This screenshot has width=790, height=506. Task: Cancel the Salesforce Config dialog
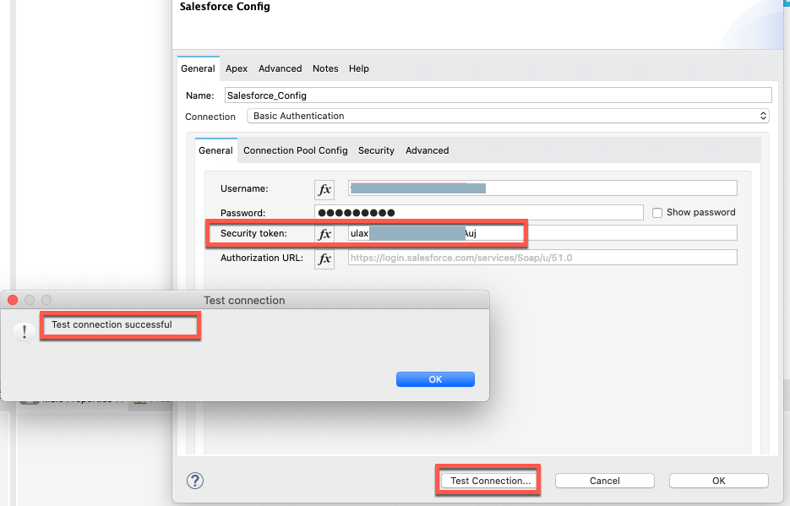pos(605,481)
